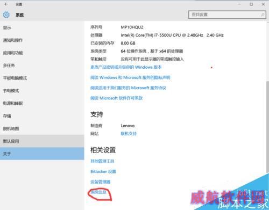Open the 显示 settings page
Screen dimensions: 269x210
coord(42,27)
